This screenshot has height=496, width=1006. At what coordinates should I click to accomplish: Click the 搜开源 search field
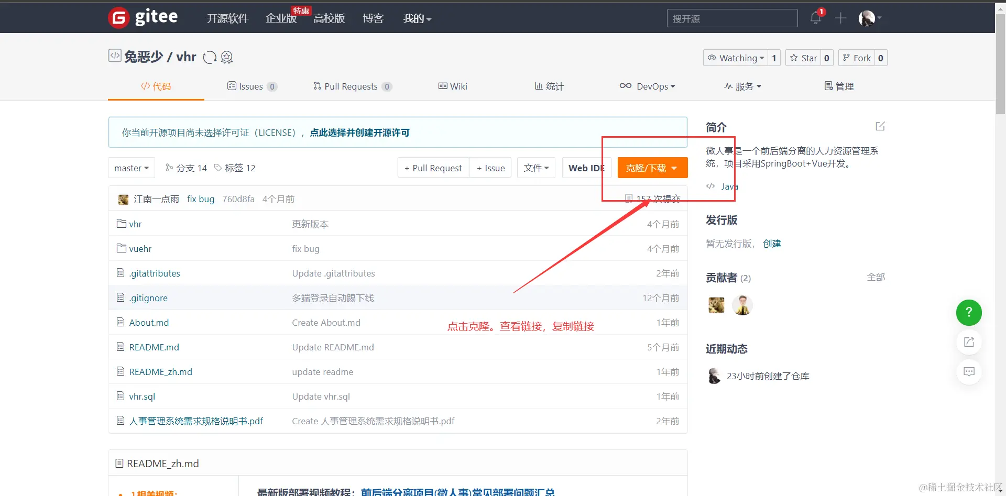[x=732, y=18]
